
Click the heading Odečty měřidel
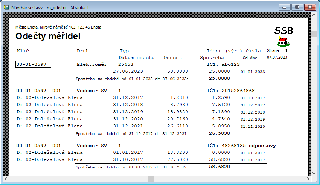coord(48,36)
